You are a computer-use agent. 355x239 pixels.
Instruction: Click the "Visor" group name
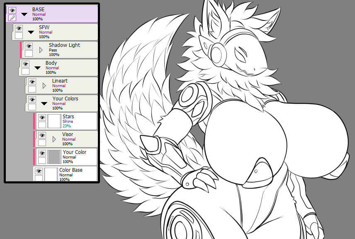pos(68,134)
